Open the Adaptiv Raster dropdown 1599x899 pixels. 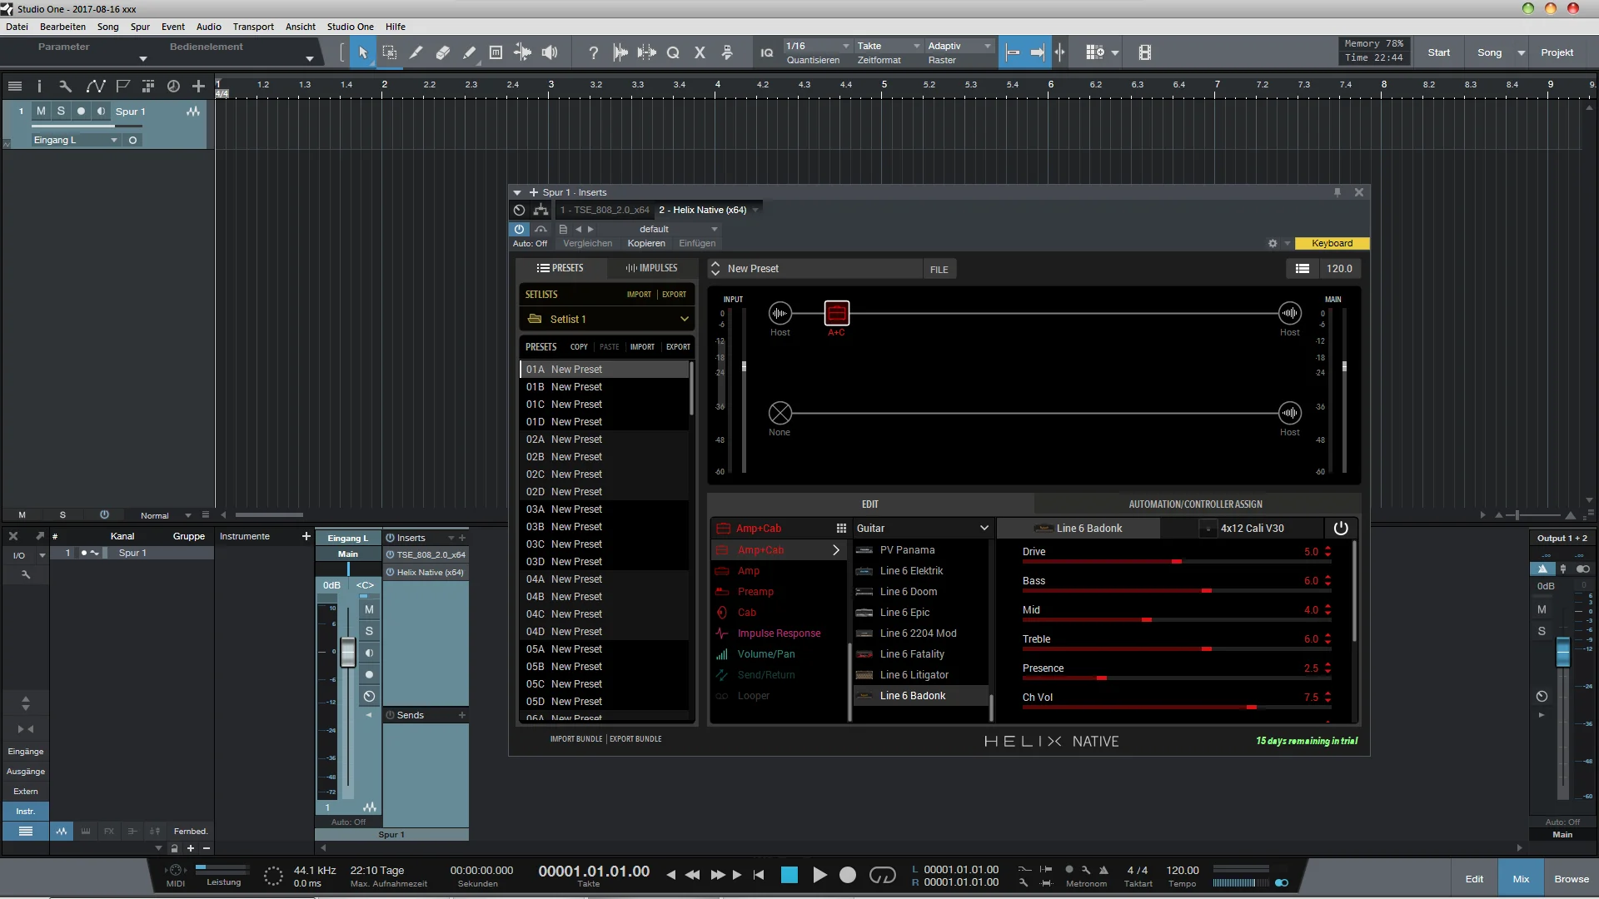pos(959,46)
